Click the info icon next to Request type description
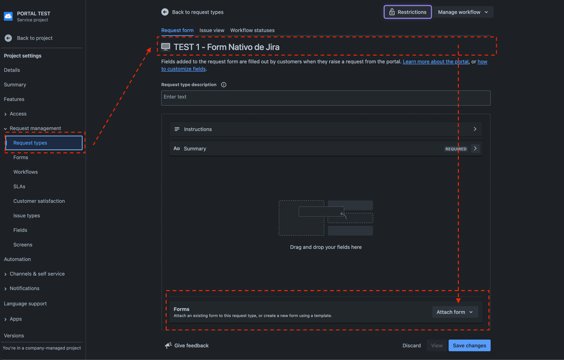This screenshot has width=564, height=360. (224, 85)
